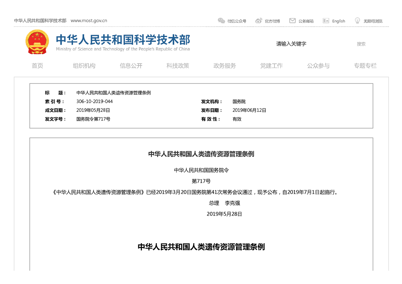Click the 第717号 line in document
Image resolution: width=402 pixels, height=284 pixels.
pos(201,181)
